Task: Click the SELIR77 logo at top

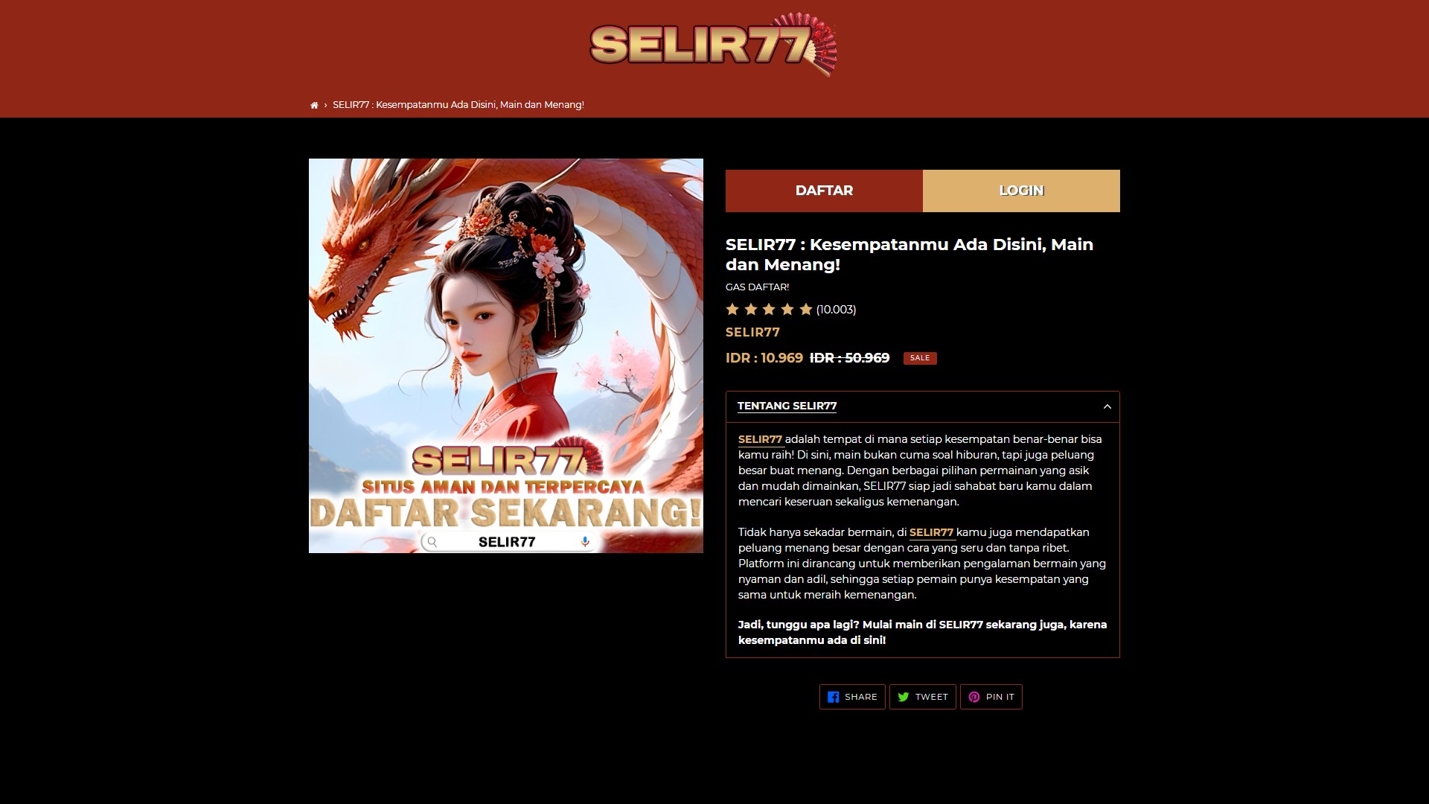Action: 713,44
